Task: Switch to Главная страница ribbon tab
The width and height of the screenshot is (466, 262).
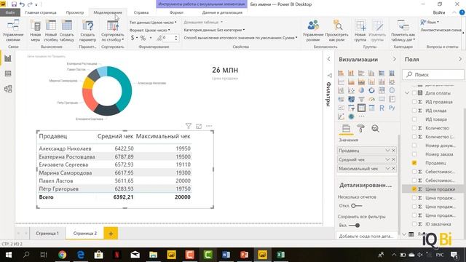Action: (x=41, y=12)
